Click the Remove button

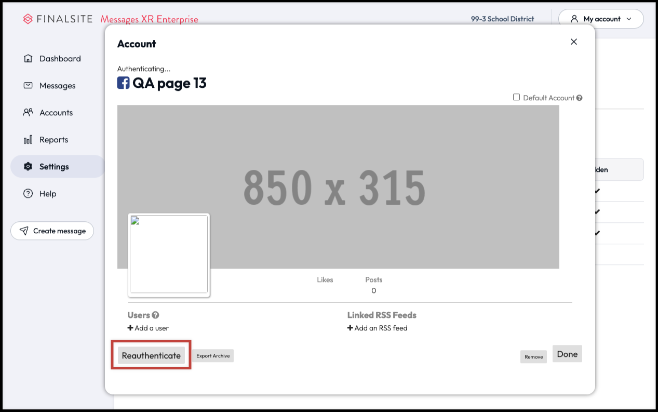pyautogui.click(x=533, y=356)
